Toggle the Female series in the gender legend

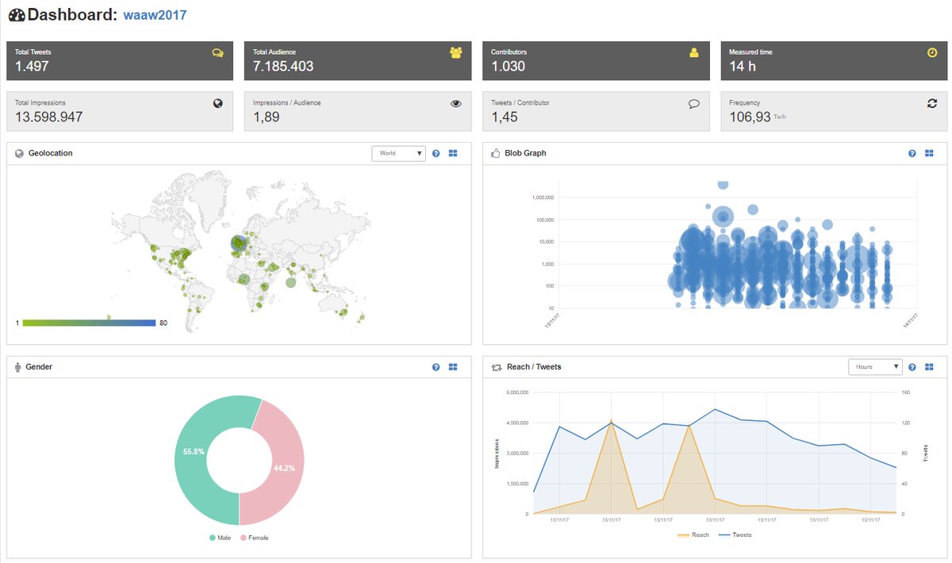[254, 538]
